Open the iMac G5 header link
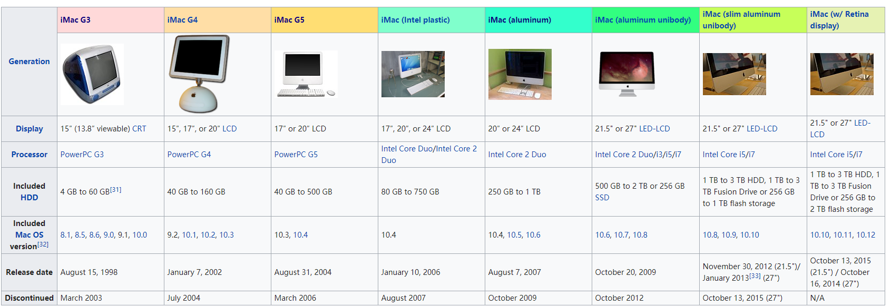 [x=289, y=20]
